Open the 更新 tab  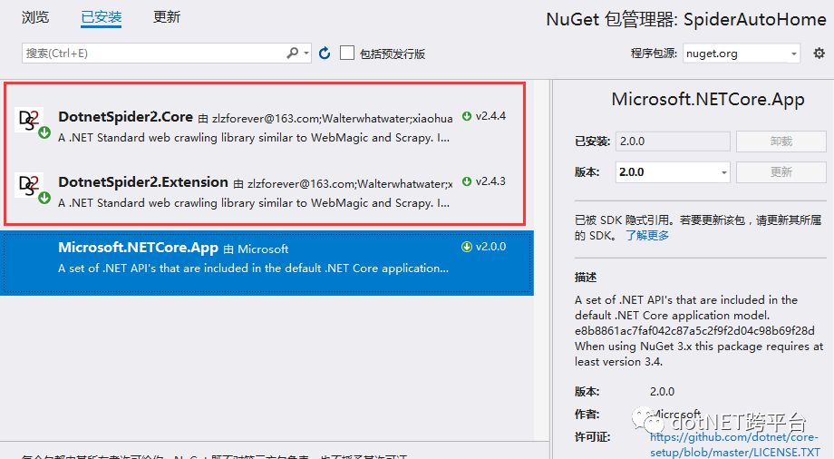pos(167,17)
